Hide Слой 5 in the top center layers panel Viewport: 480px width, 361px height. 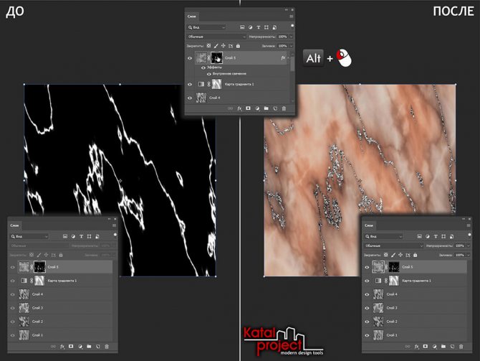pos(190,57)
